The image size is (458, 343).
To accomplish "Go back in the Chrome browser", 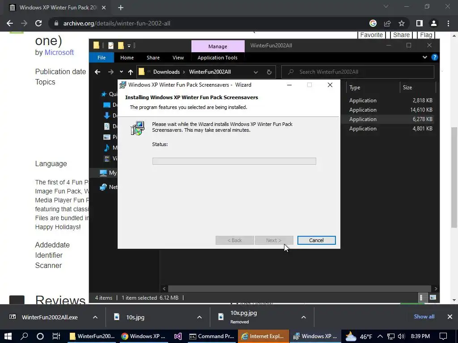I will click(x=10, y=23).
